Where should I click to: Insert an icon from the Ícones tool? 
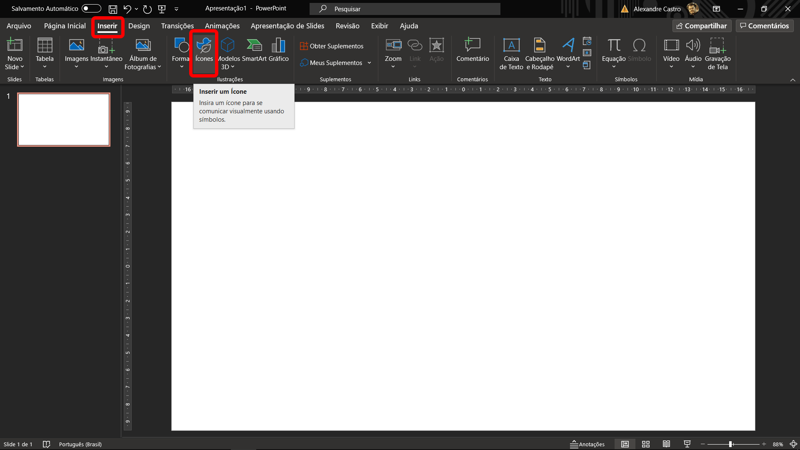pyautogui.click(x=204, y=53)
